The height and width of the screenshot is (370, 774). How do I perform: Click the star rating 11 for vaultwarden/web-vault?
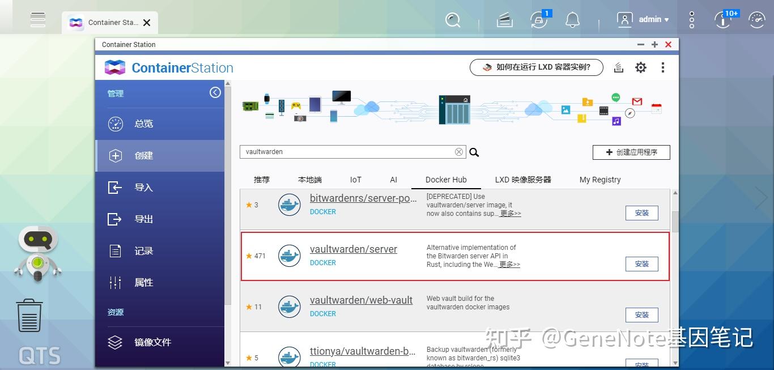pos(254,307)
